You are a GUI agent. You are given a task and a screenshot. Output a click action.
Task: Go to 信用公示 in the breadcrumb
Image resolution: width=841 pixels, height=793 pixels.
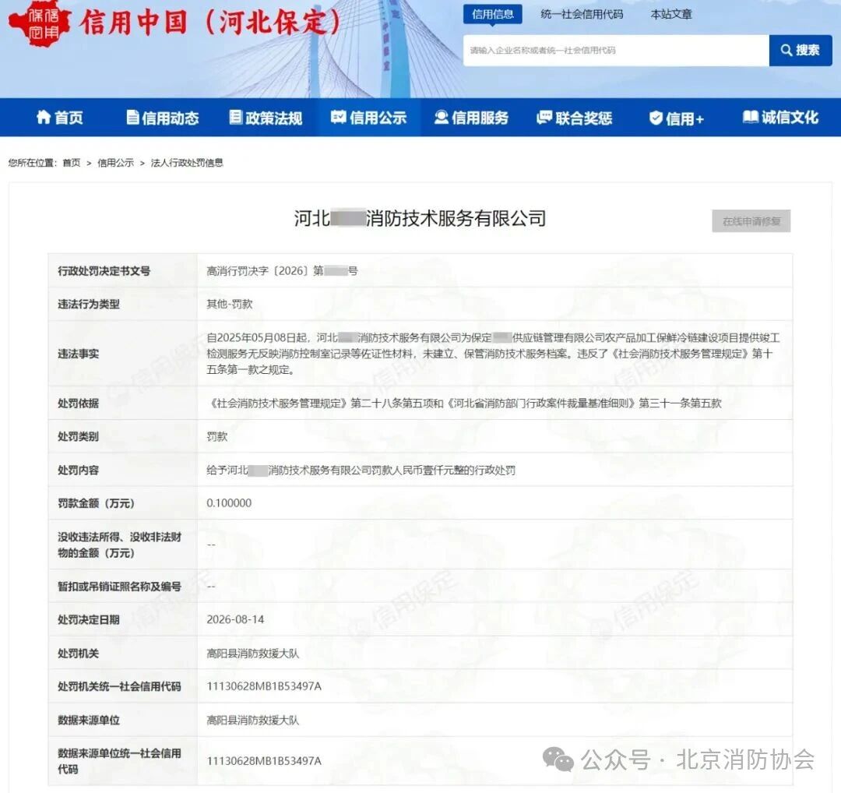[115, 163]
